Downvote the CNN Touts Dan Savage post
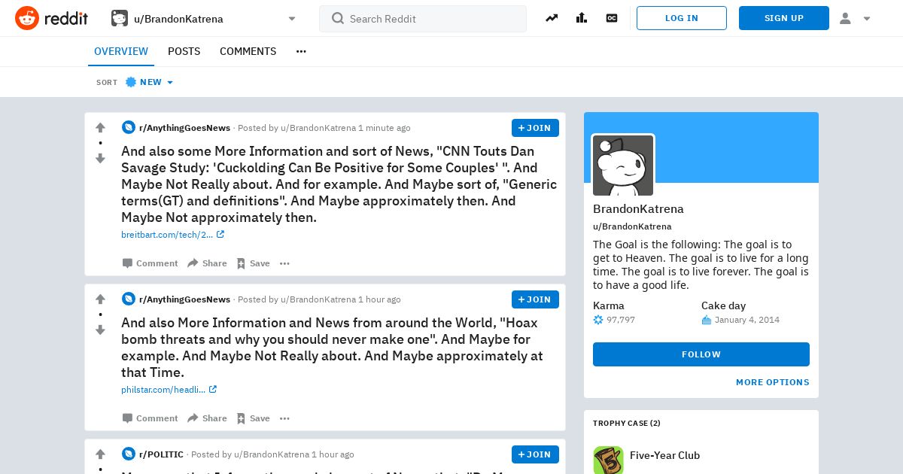This screenshot has width=903, height=474. click(x=100, y=158)
